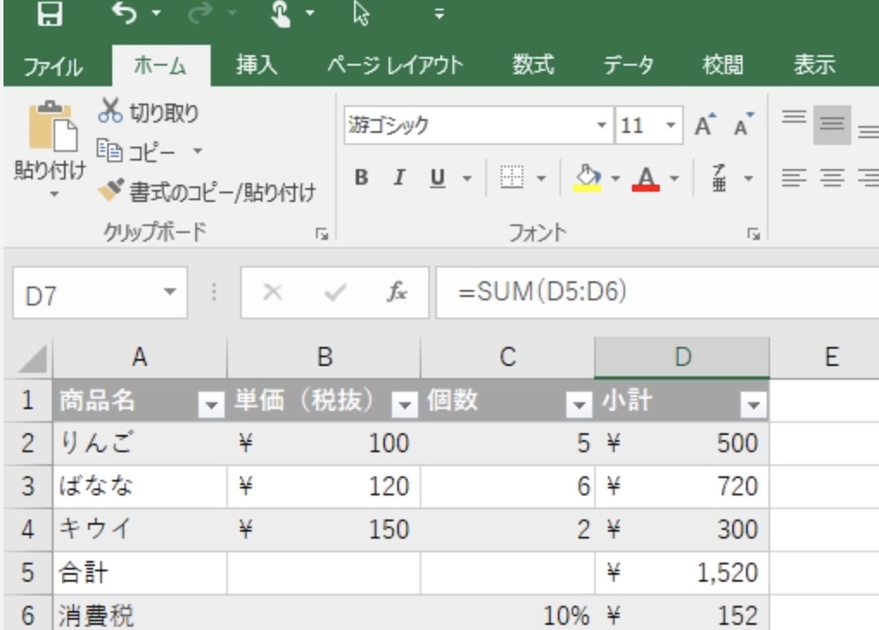Viewport: 879px width, 630px height.
Task: Open the font name dropdown
Action: (603, 126)
